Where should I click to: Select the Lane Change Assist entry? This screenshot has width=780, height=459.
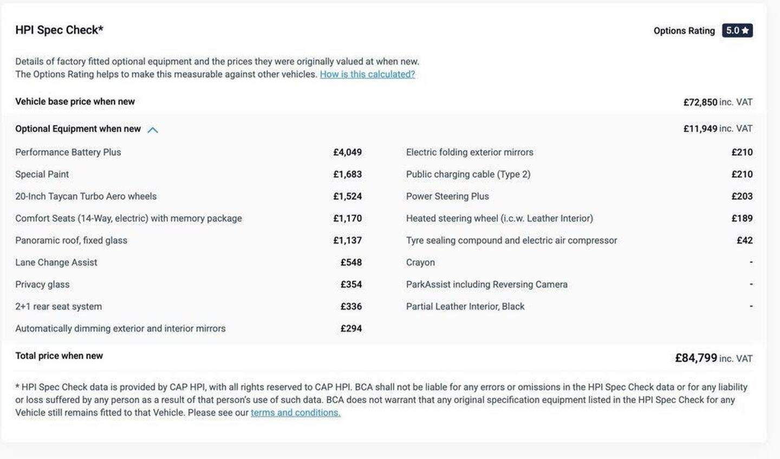click(x=56, y=263)
